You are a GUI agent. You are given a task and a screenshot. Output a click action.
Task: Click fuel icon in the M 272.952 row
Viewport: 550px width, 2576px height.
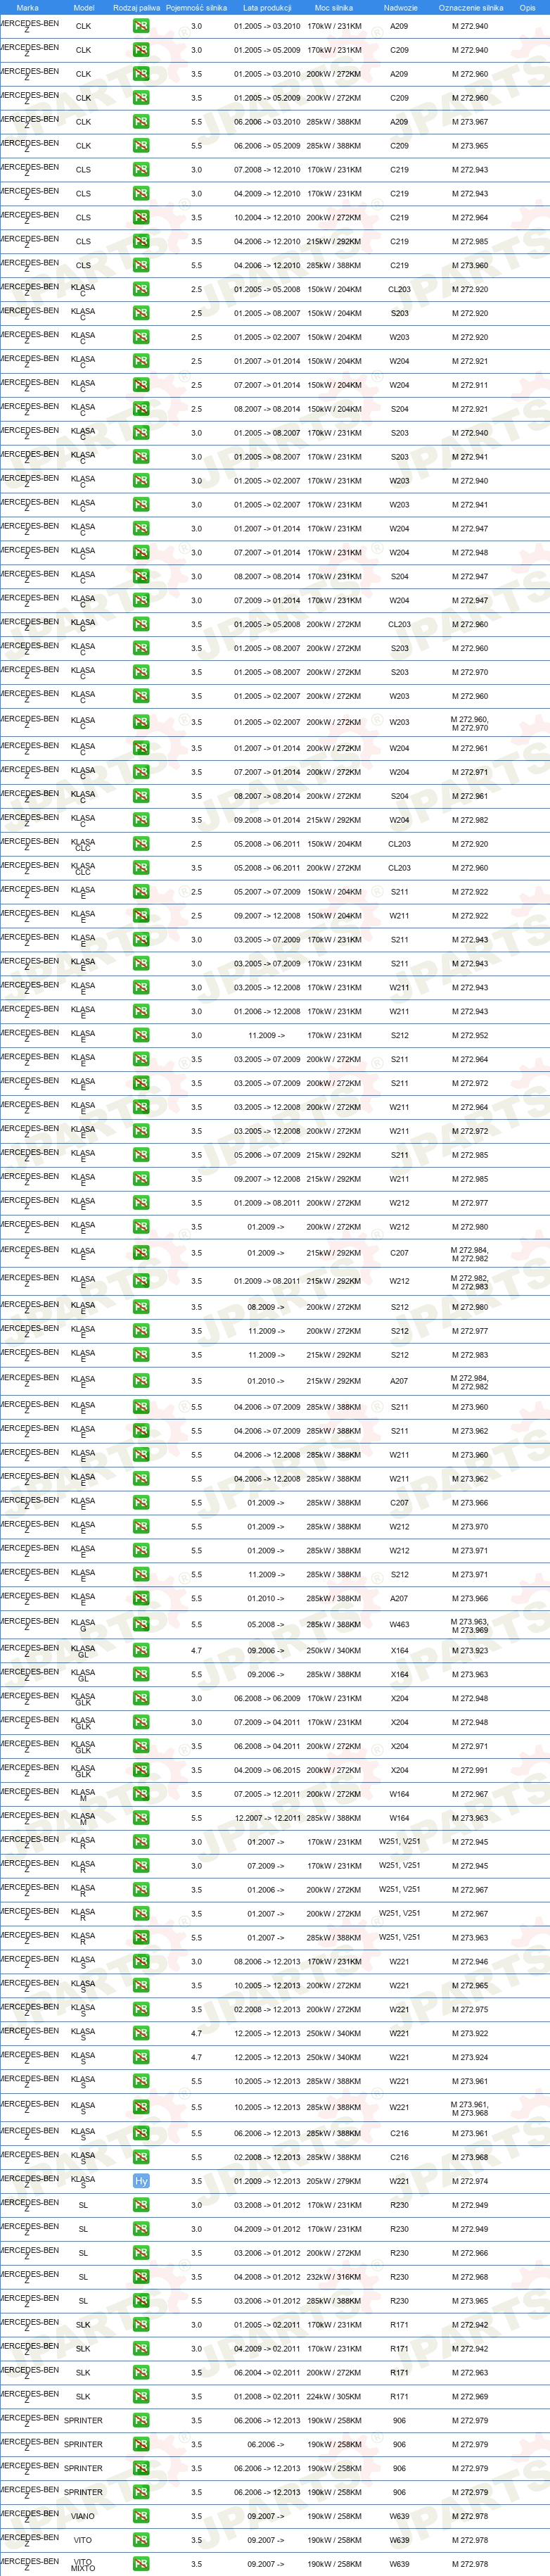[x=141, y=1036]
